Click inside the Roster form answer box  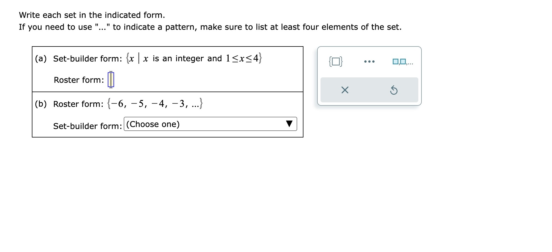coord(111,80)
